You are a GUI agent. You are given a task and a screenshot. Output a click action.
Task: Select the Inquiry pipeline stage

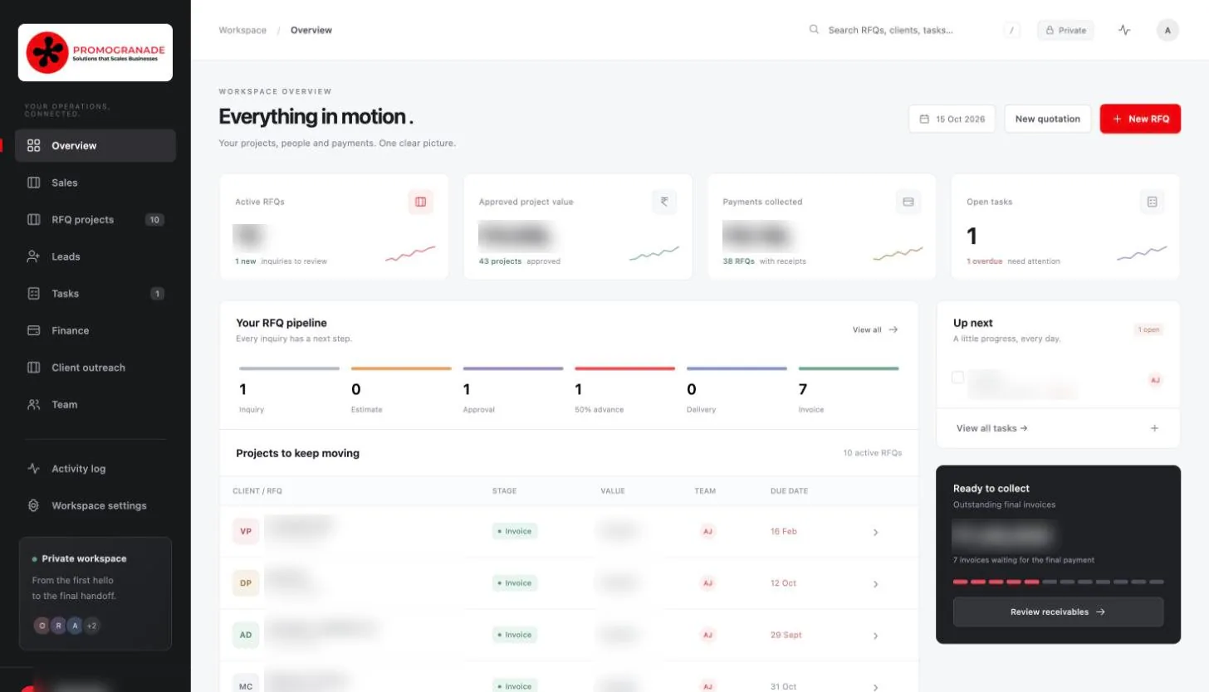(x=289, y=390)
